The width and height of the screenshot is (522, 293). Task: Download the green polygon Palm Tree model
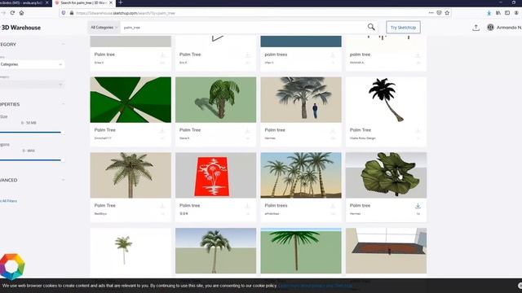(162, 130)
